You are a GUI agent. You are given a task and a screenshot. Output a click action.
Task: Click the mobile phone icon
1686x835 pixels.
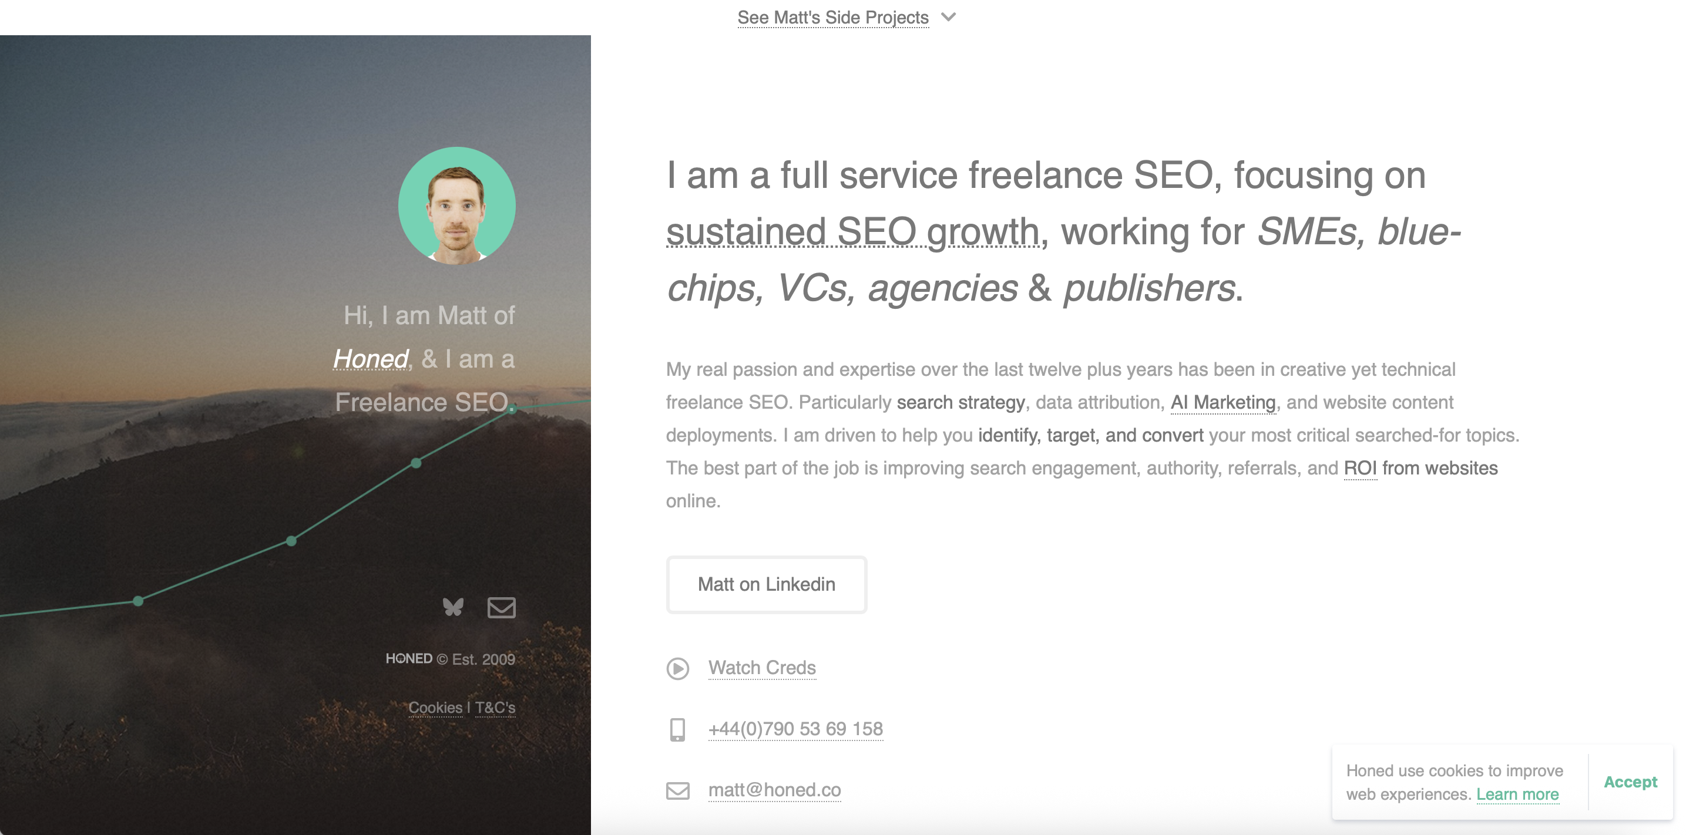[677, 729]
